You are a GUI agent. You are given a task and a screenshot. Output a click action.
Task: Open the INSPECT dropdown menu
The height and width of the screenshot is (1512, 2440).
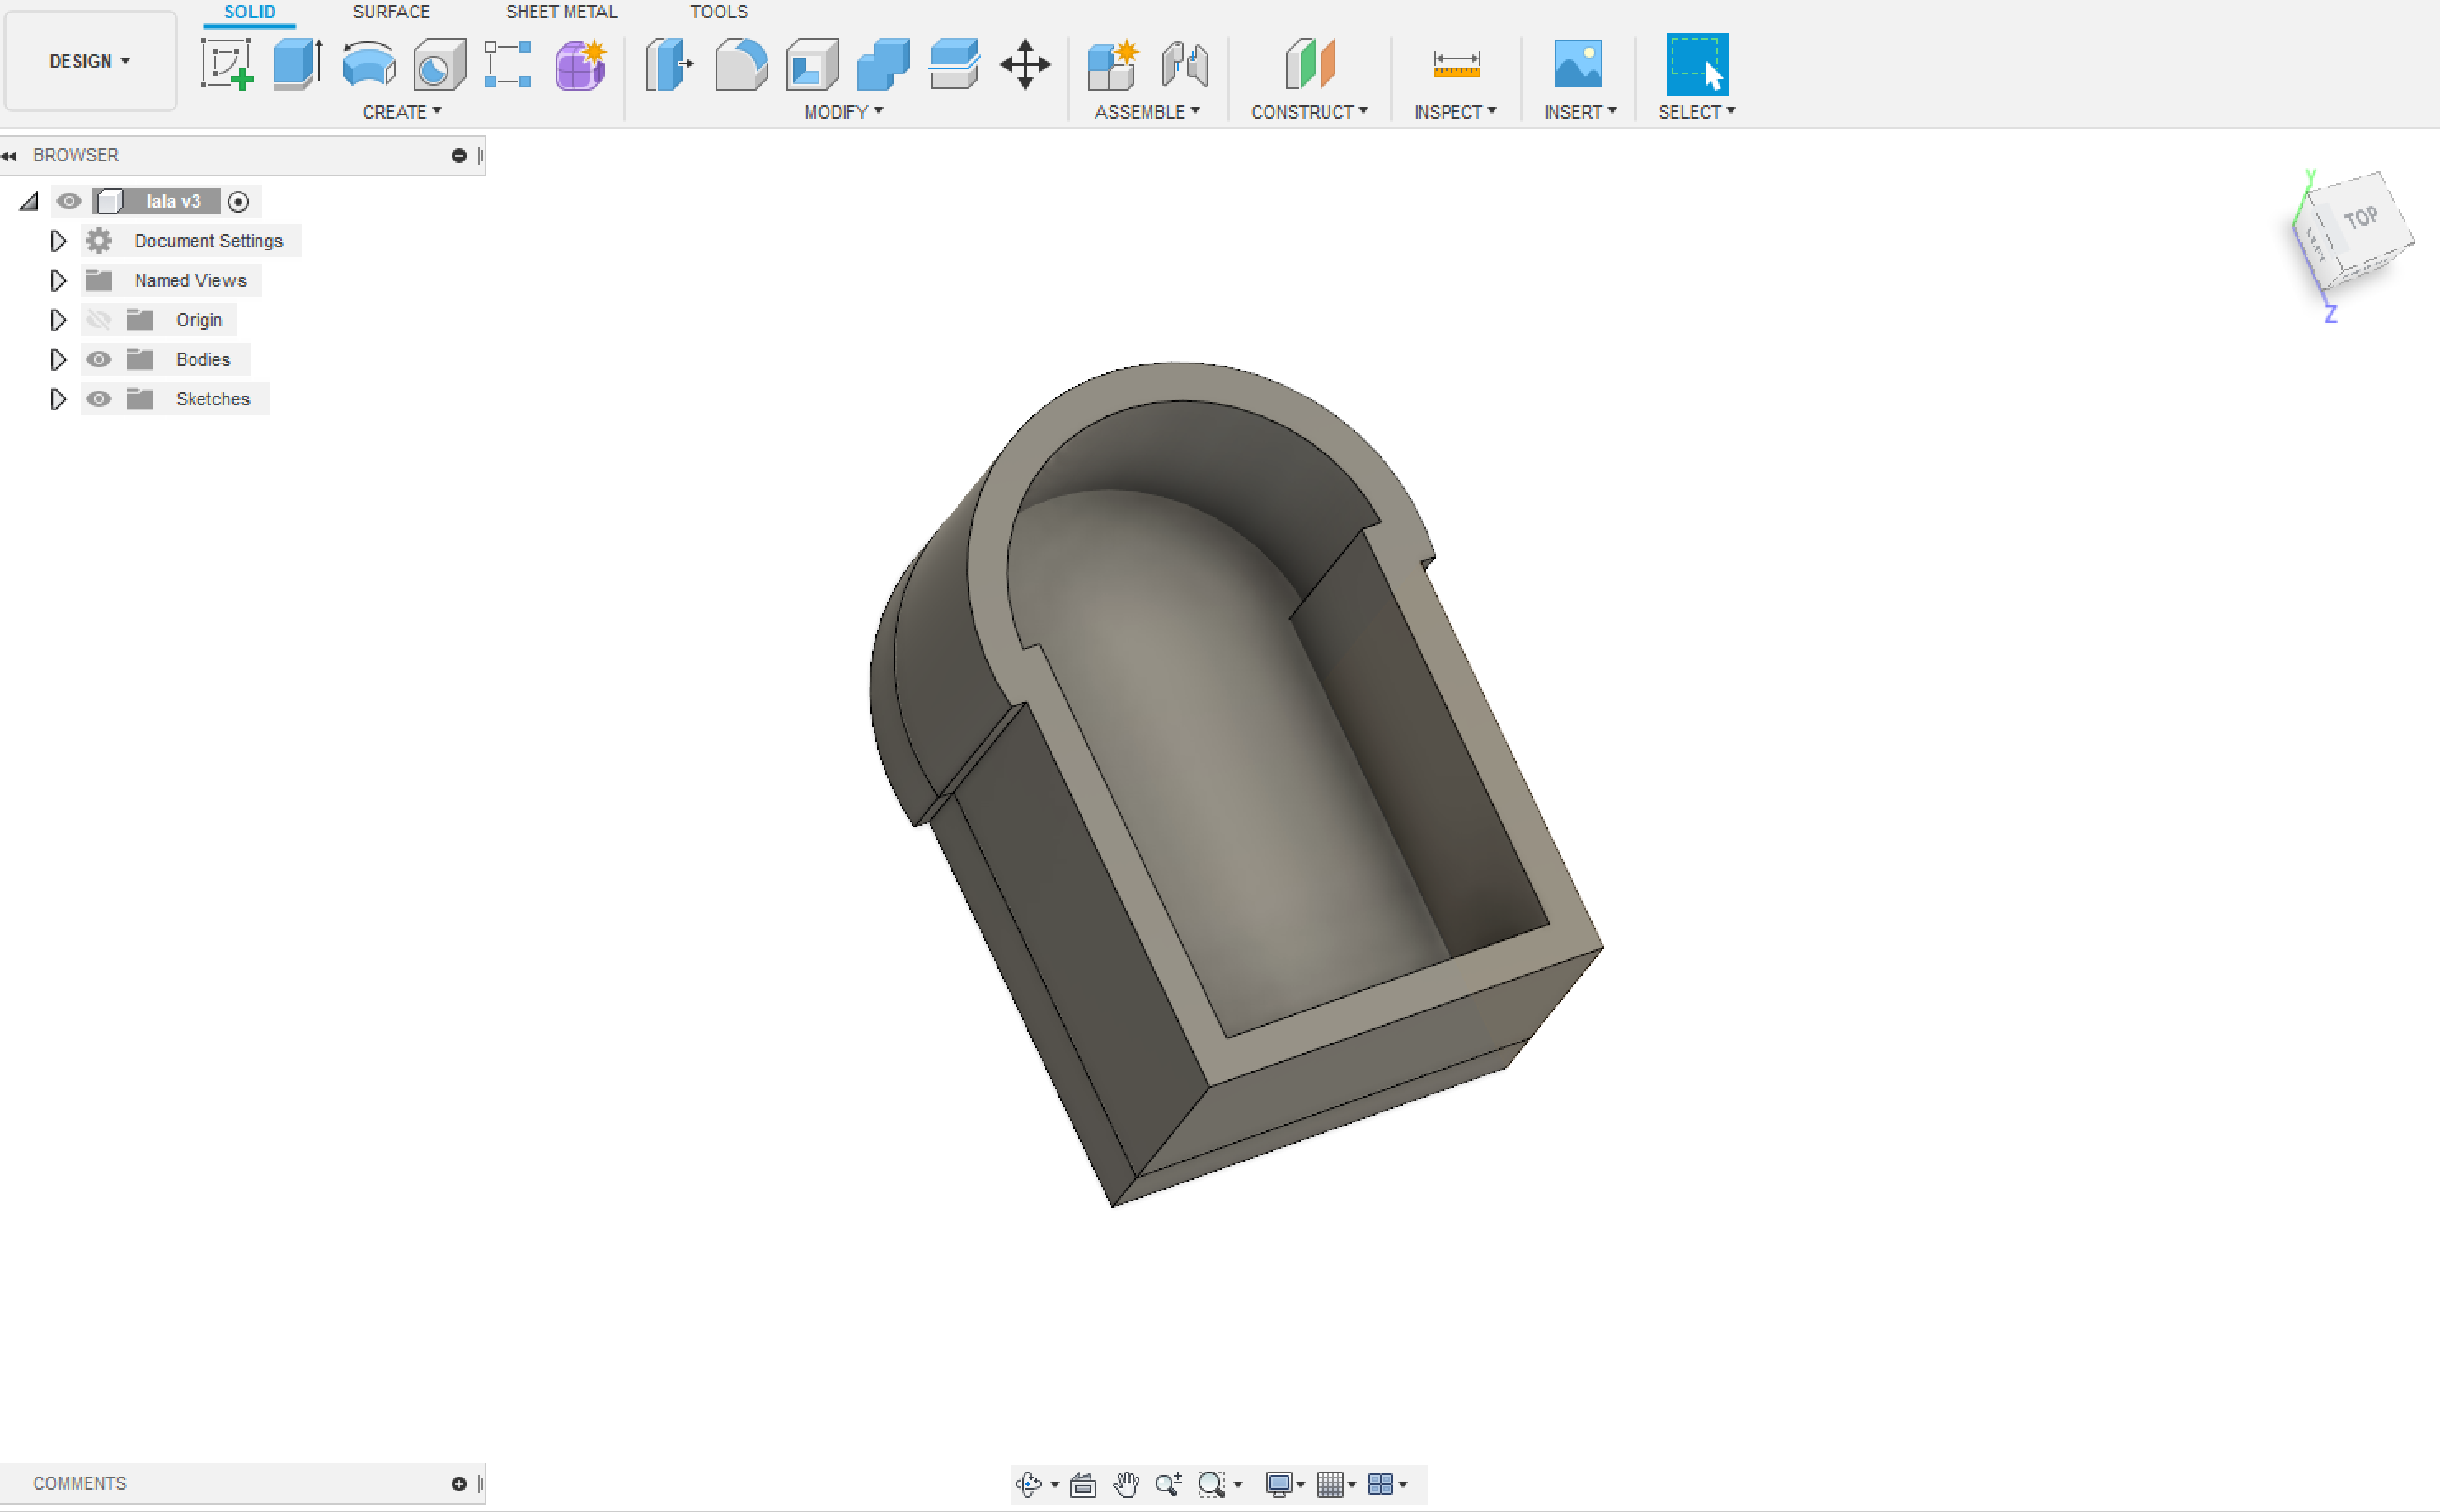[x=1455, y=112]
